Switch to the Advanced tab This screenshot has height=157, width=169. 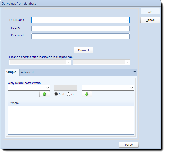(x=27, y=72)
